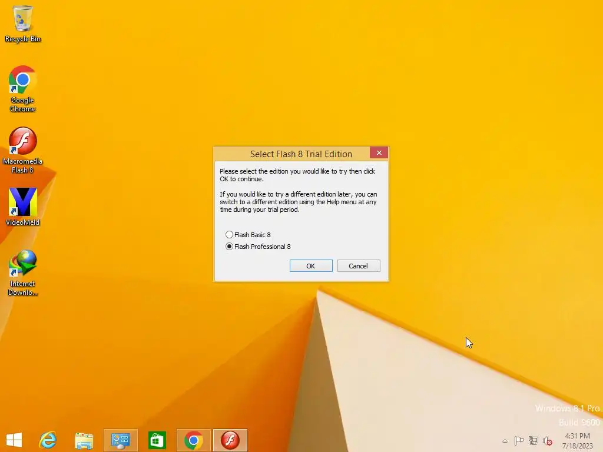The width and height of the screenshot is (603, 452).
Task: Select the Macromedia Flash 8 desktop shortcut
Action: tap(23, 150)
